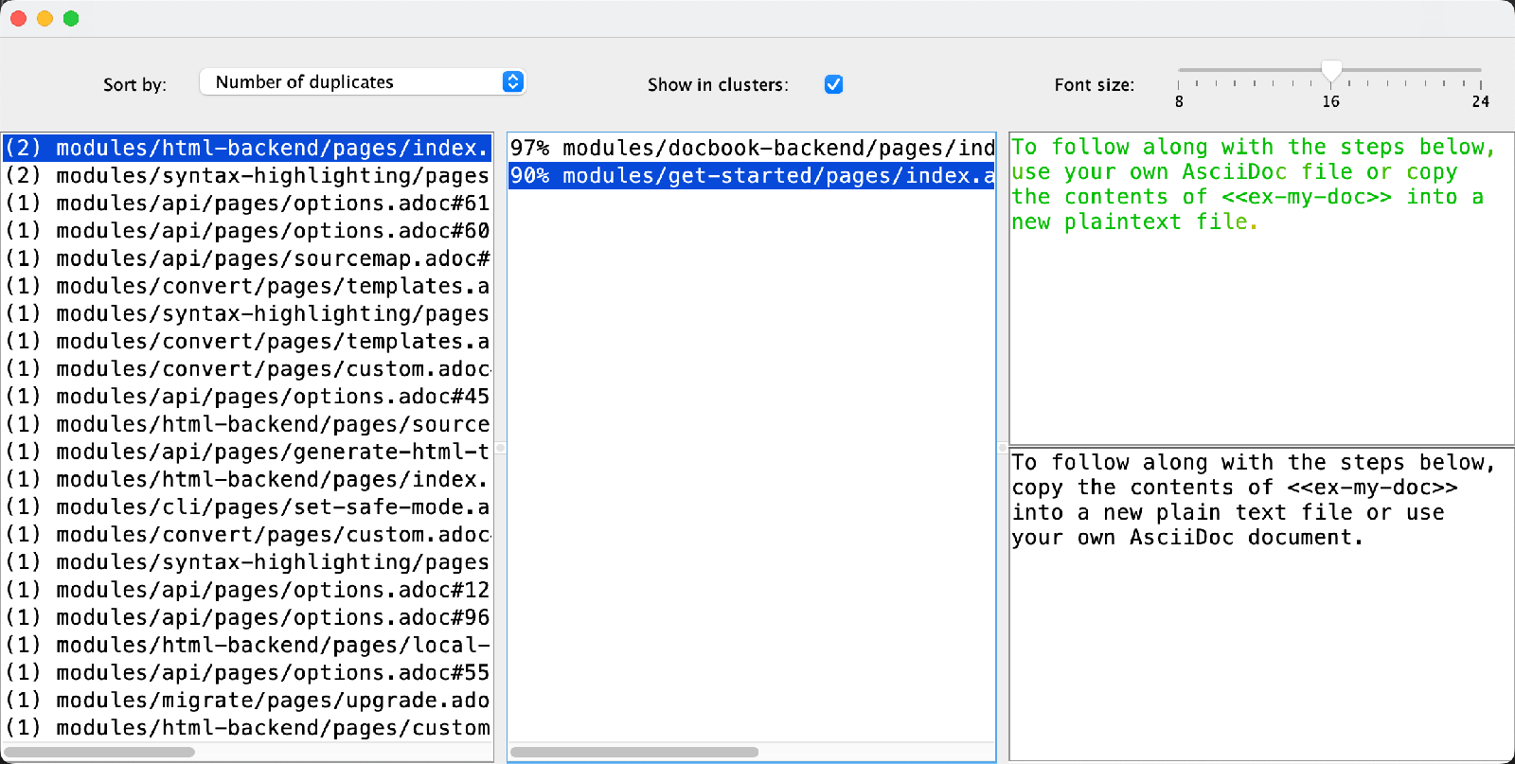The width and height of the screenshot is (1515, 764).
Task: Select the modules/api/pages/options.adoc#45 row
Action: [x=248, y=396]
